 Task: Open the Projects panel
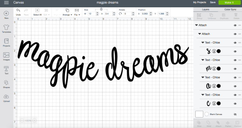tap(6, 43)
